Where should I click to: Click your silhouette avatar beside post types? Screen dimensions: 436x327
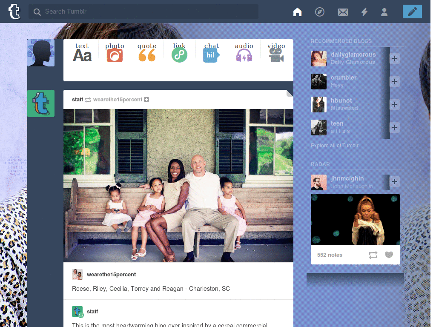[41, 53]
